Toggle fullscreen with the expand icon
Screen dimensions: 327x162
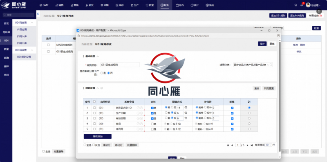click(x=319, y=12)
